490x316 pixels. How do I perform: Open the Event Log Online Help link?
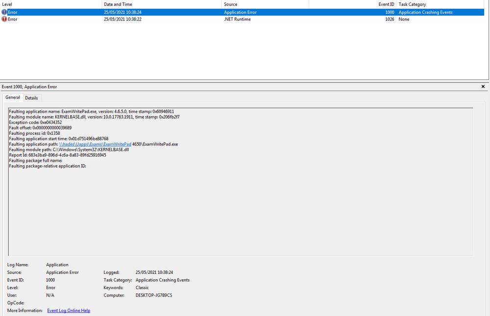pyautogui.click(x=69, y=311)
